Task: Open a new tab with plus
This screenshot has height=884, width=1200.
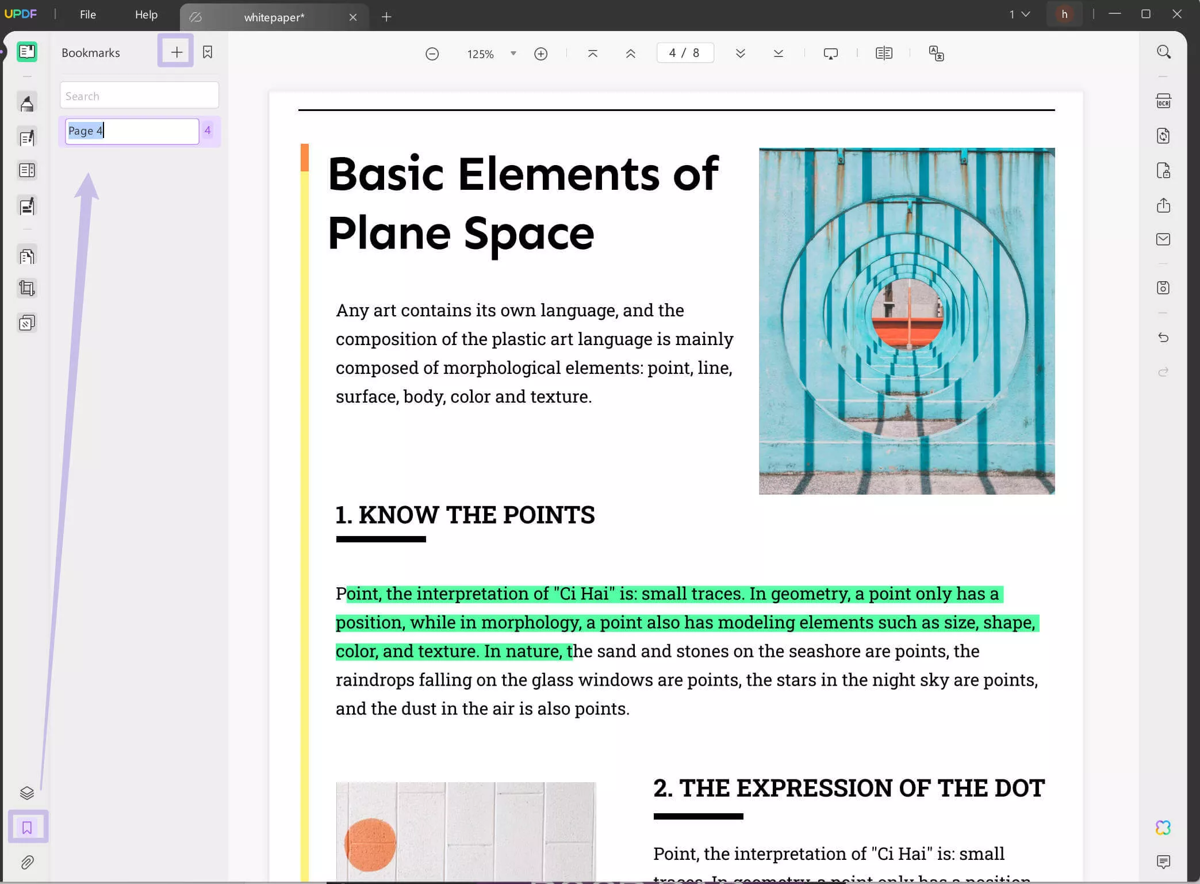Action: point(386,17)
